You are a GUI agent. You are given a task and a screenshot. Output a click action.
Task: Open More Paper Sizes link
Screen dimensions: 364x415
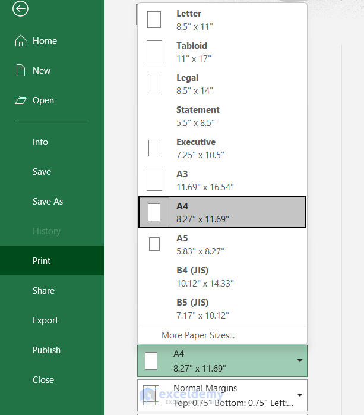point(198,335)
